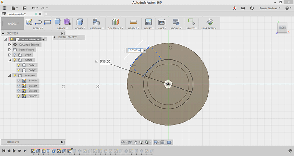294x156 pixels.
Task: Open the MODEL workspace dropdown
Action: [x=12, y=23]
